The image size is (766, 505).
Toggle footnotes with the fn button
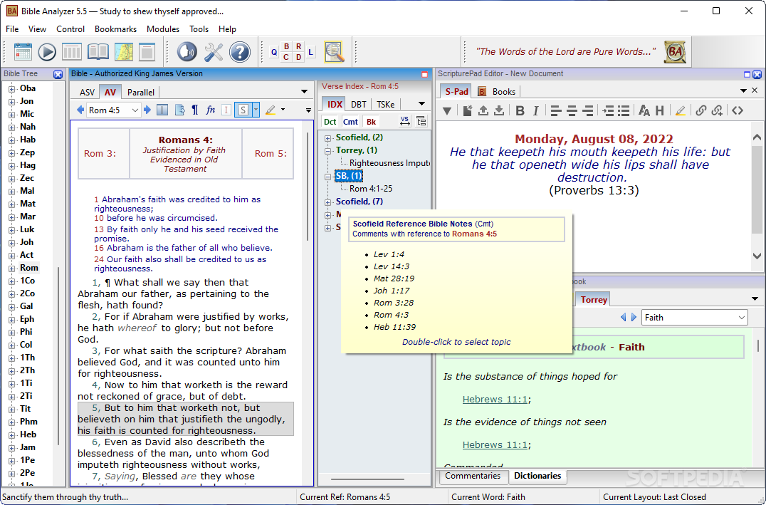point(211,110)
